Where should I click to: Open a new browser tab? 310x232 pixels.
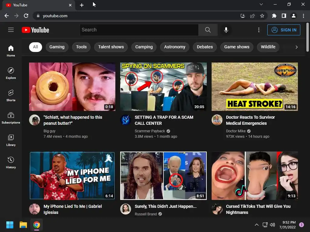point(82,5)
